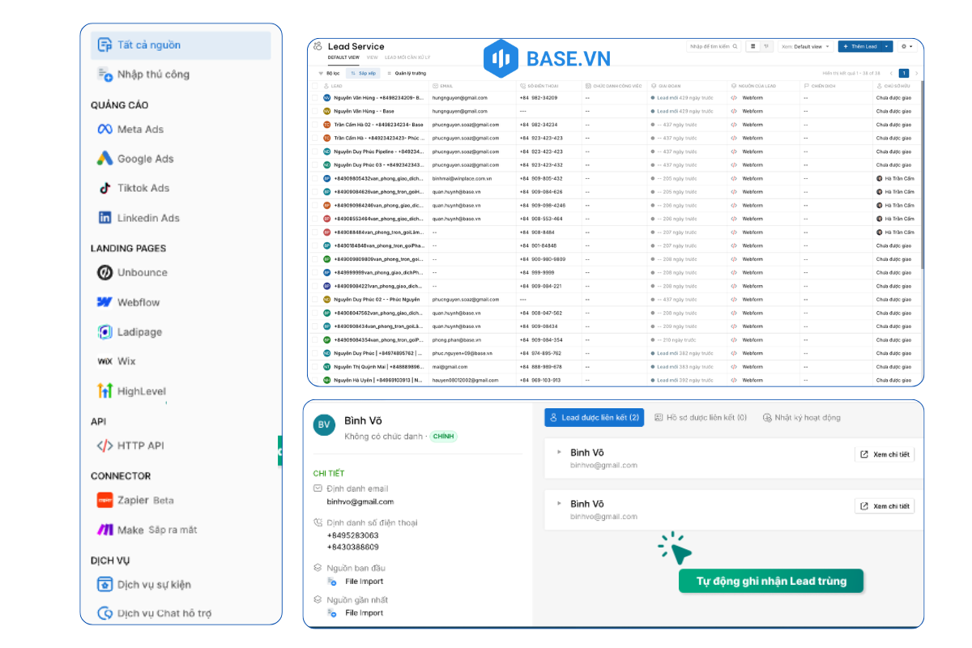Select Tất cả nguồn in the source list
972x648 pixels.
[x=181, y=45]
